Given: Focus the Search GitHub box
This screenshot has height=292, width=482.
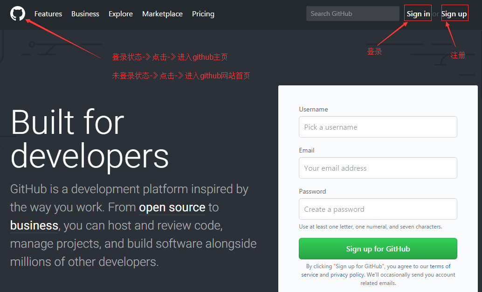Looking at the screenshot, I should coord(352,14).
